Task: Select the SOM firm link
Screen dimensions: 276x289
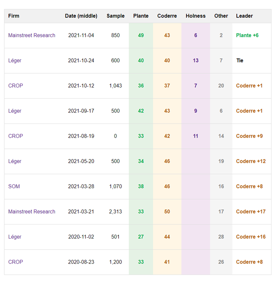Action: coord(14,187)
